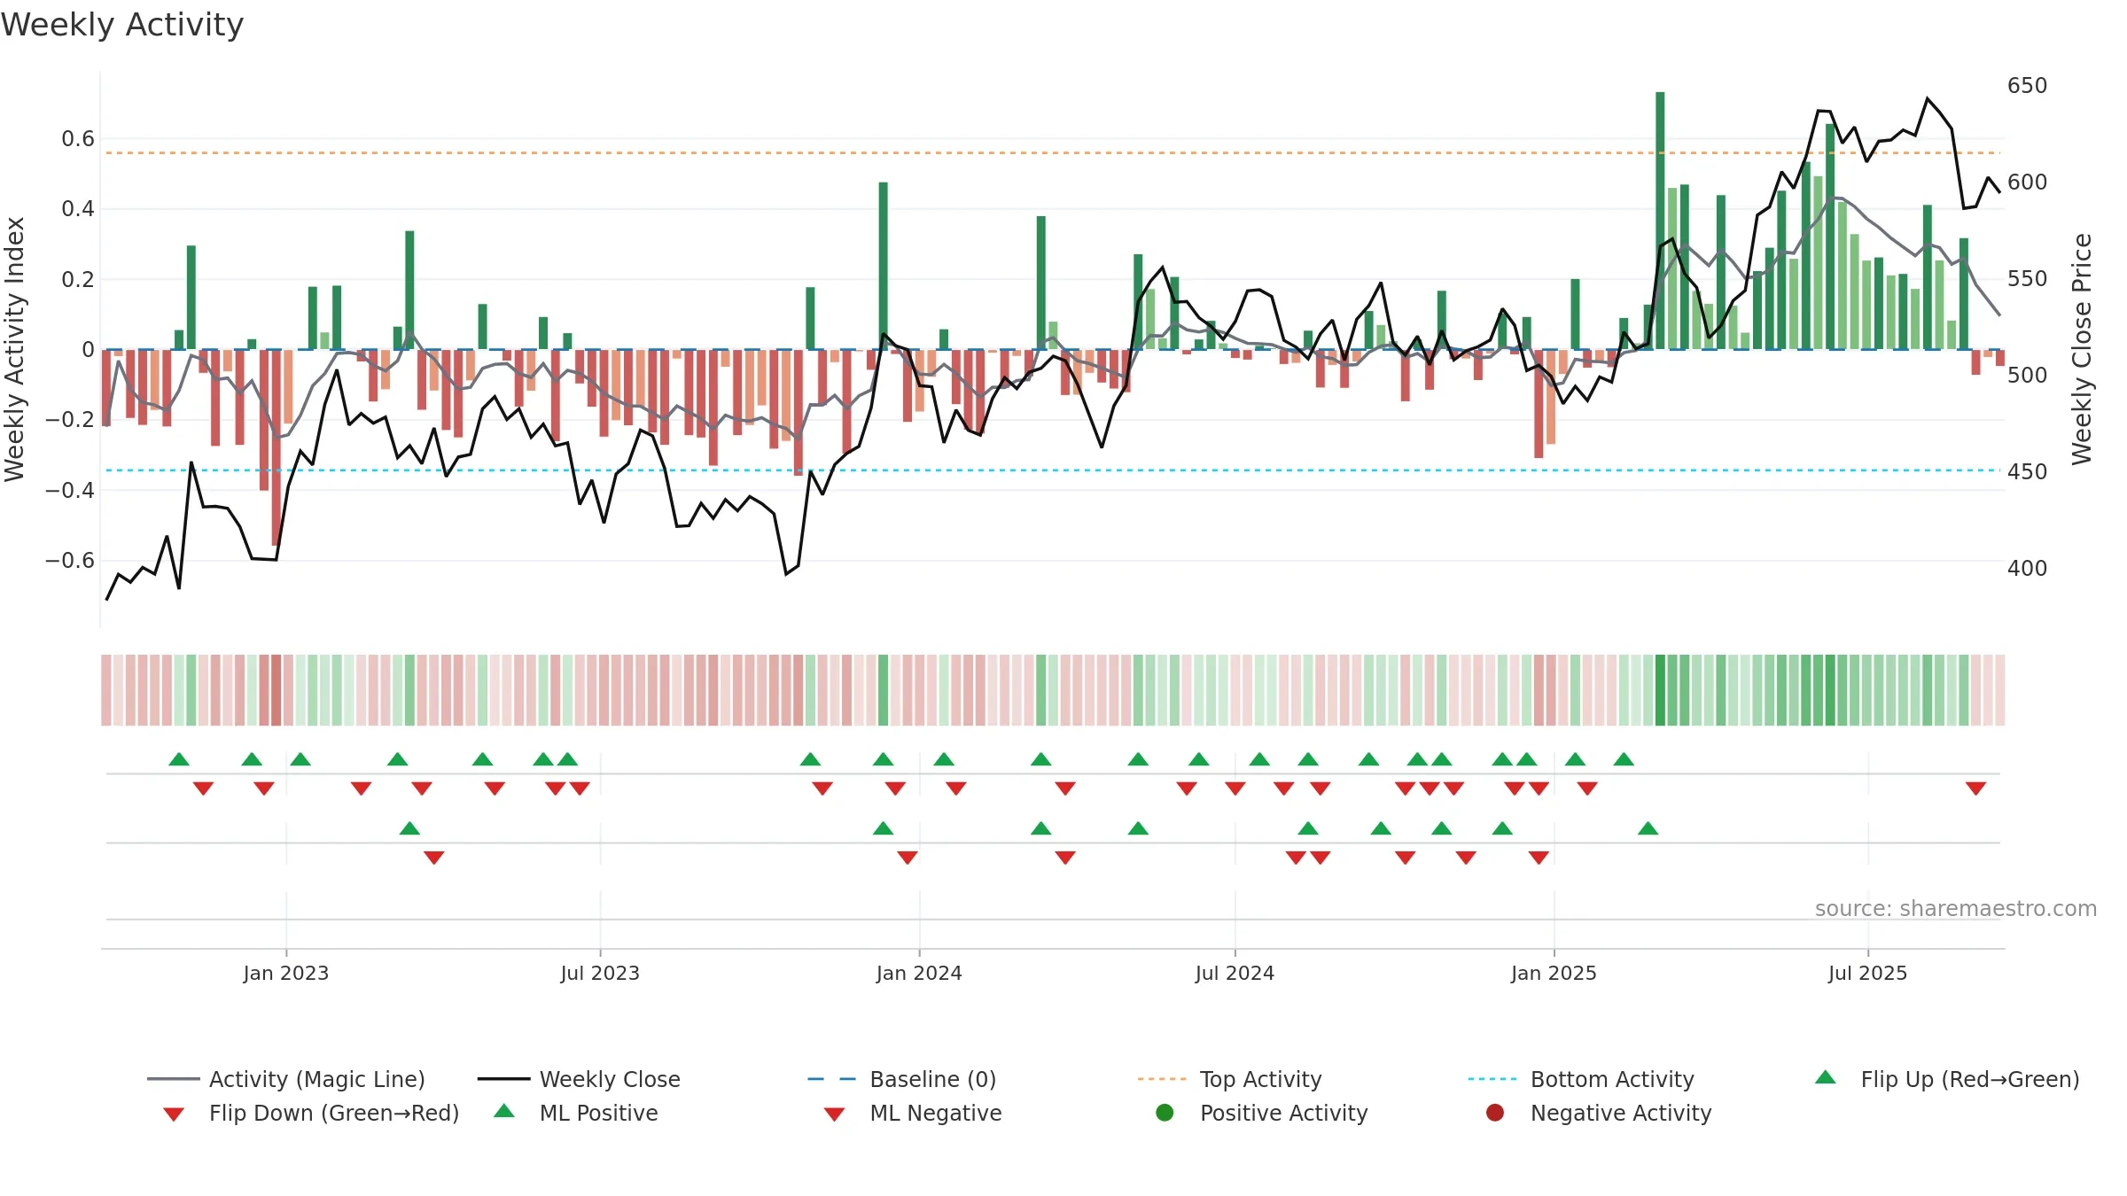Toggle the Activity (Magic Line) legend label
The height and width of the screenshot is (1196, 2127).
tap(317, 1080)
